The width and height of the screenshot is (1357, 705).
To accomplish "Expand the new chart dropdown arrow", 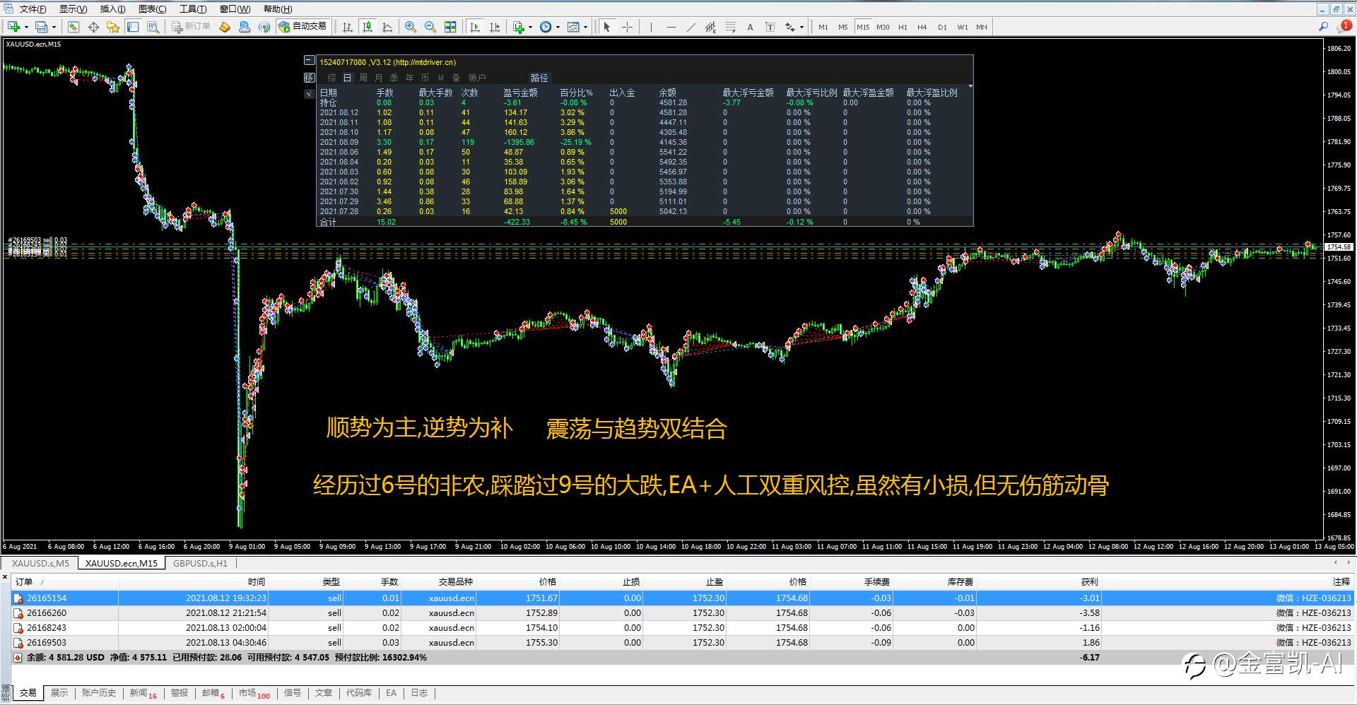I will pyautogui.click(x=26, y=28).
